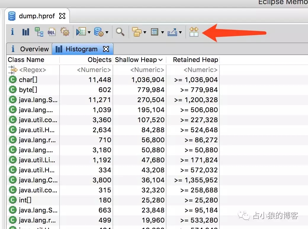Click the compare to another heap dump icon
Image resolution: width=308 pixels, height=229 pixels.
[x=194, y=32]
